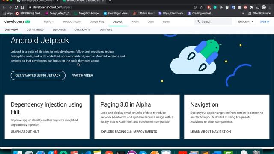The image size is (274, 154).
Task: Click the cast media icon in toolbar
Action: click(x=257, y=7)
